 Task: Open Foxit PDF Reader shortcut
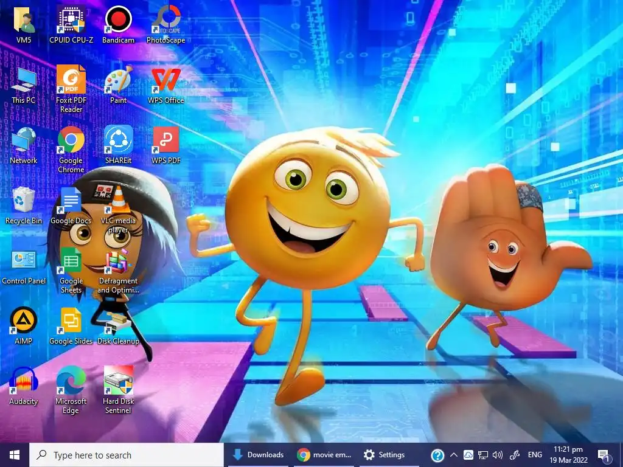click(x=71, y=89)
